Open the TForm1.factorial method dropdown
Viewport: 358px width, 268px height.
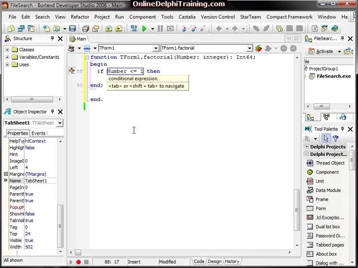(x=249, y=48)
